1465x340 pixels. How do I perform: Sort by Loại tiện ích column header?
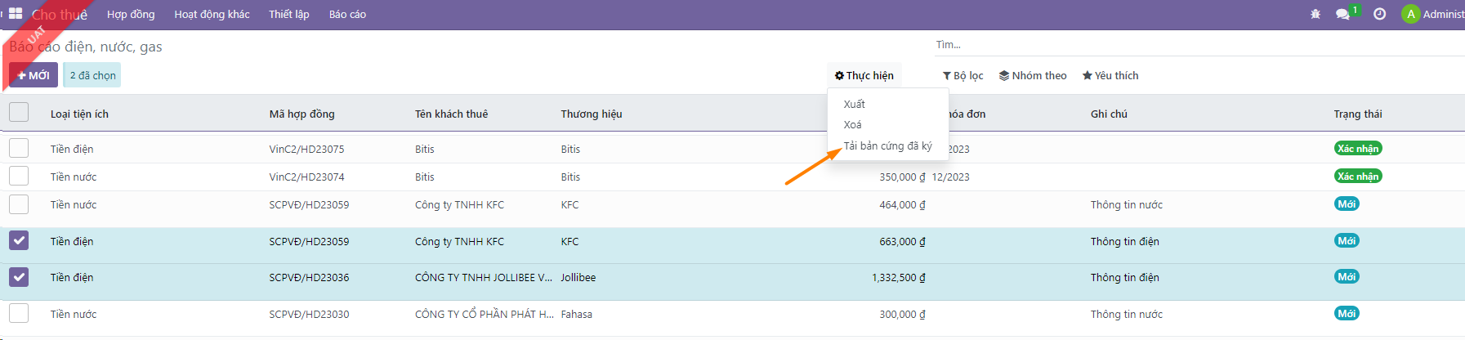coord(79,114)
